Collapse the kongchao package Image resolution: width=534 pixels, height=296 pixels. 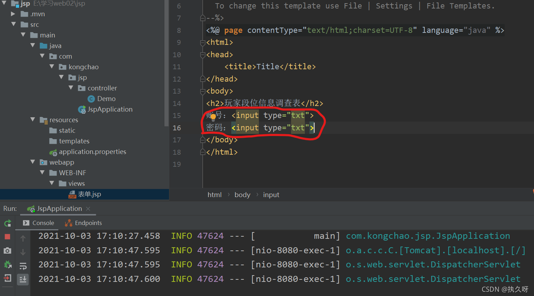click(52, 66)
